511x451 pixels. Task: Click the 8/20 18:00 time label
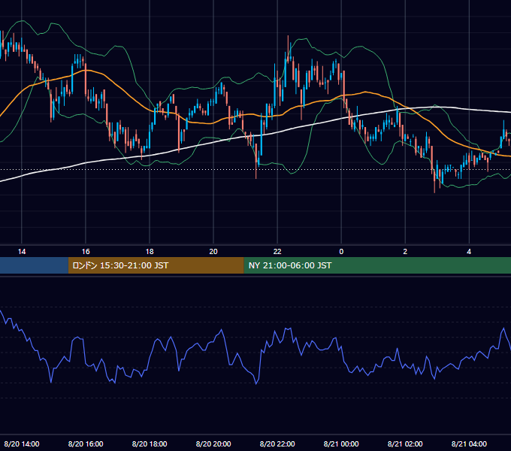(150, 443)
